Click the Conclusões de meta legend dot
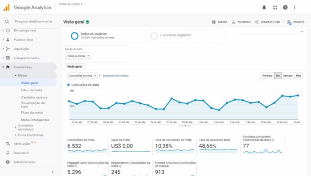The height and width of the screenshot is (176, 311). click(x=68, y=85)
